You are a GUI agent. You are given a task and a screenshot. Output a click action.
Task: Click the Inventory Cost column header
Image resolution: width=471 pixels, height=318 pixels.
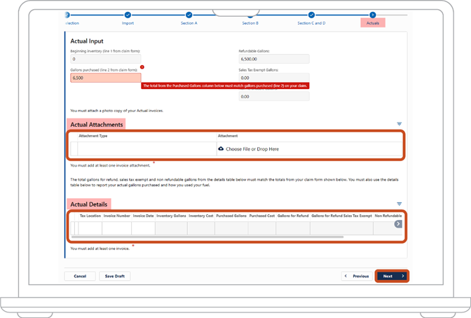coord(201,216)
